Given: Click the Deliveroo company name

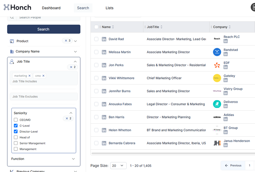Looking at the screenshot, I should [231, 102].
